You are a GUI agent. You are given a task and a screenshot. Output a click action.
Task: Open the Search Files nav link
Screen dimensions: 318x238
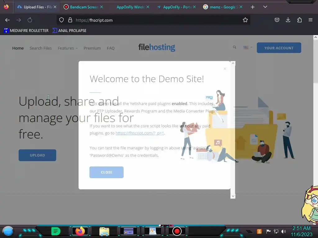[x=41, y=48]
